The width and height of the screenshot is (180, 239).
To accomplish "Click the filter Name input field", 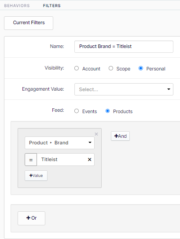I will 124,47.
